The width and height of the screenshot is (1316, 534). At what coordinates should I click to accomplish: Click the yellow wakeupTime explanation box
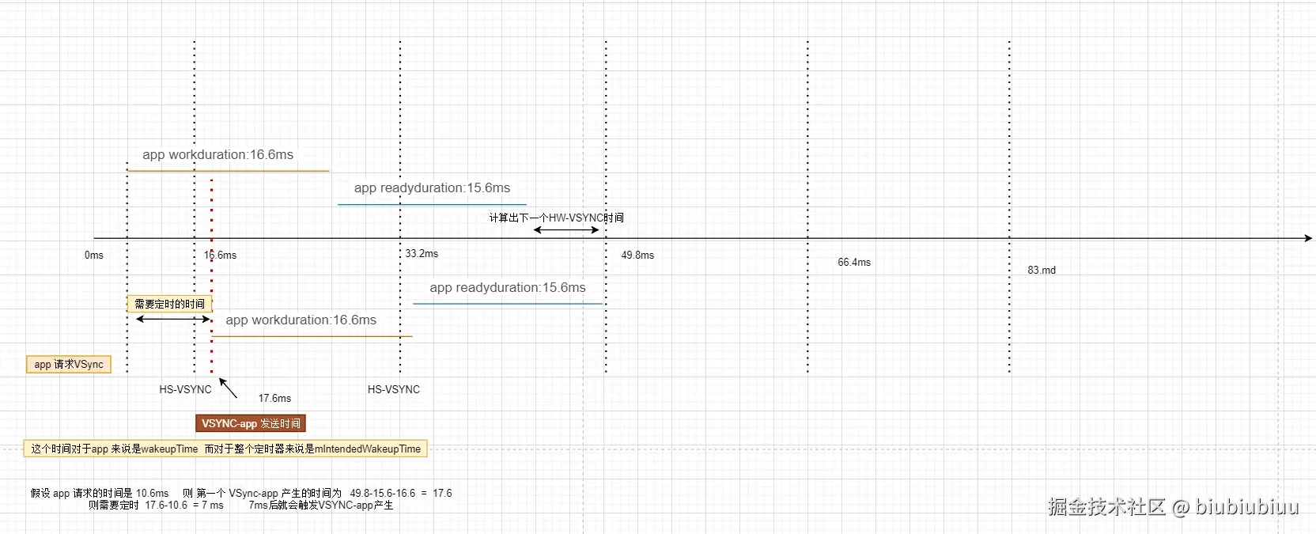(x=225, y=449)
